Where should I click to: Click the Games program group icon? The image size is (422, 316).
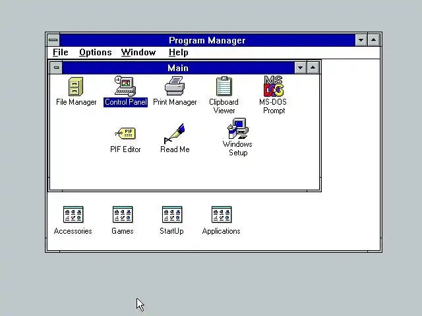click(123, 215)
